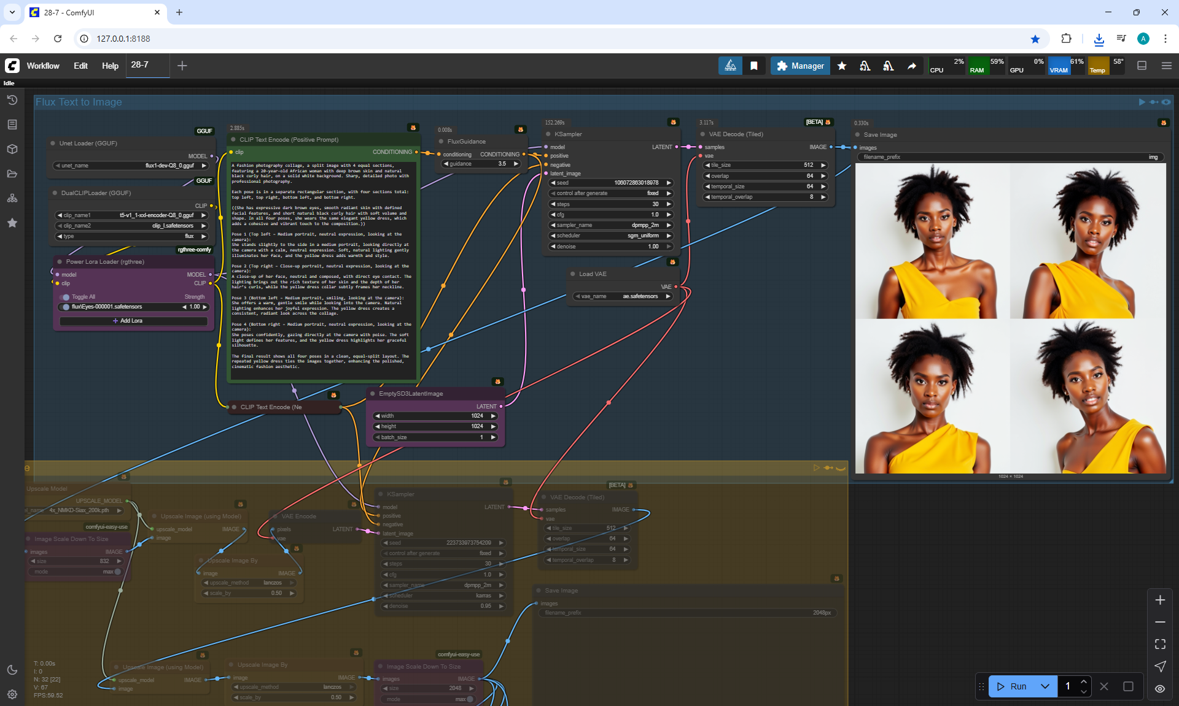Toggle link visibility eye icon

[1160, 688]
